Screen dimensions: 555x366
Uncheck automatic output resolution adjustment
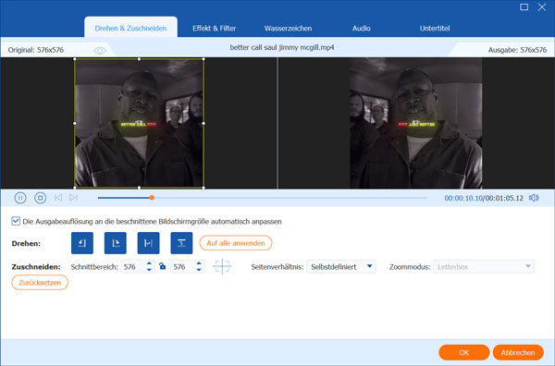pos(16,221)
